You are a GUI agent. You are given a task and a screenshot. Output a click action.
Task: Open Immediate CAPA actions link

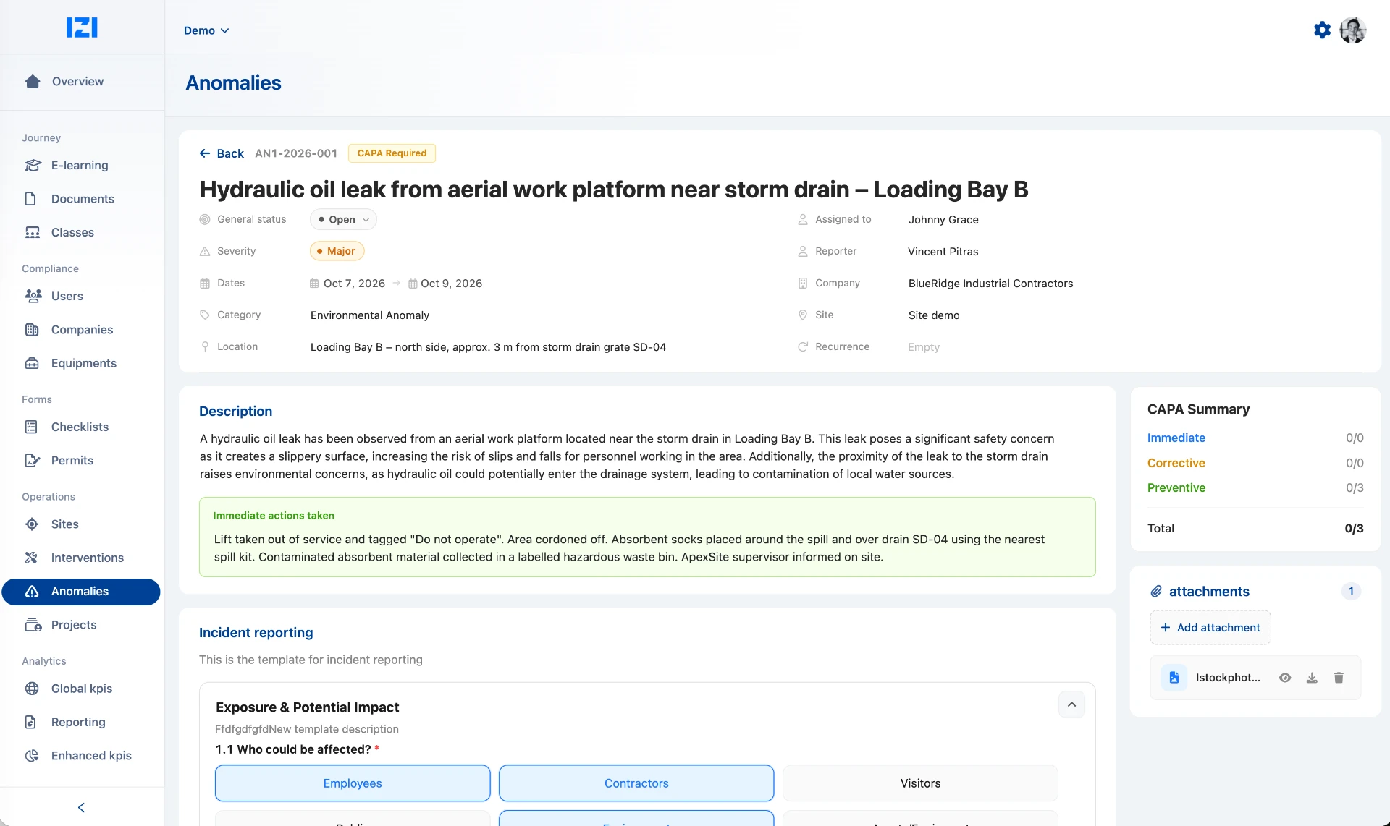click(x=1176, y=438)
